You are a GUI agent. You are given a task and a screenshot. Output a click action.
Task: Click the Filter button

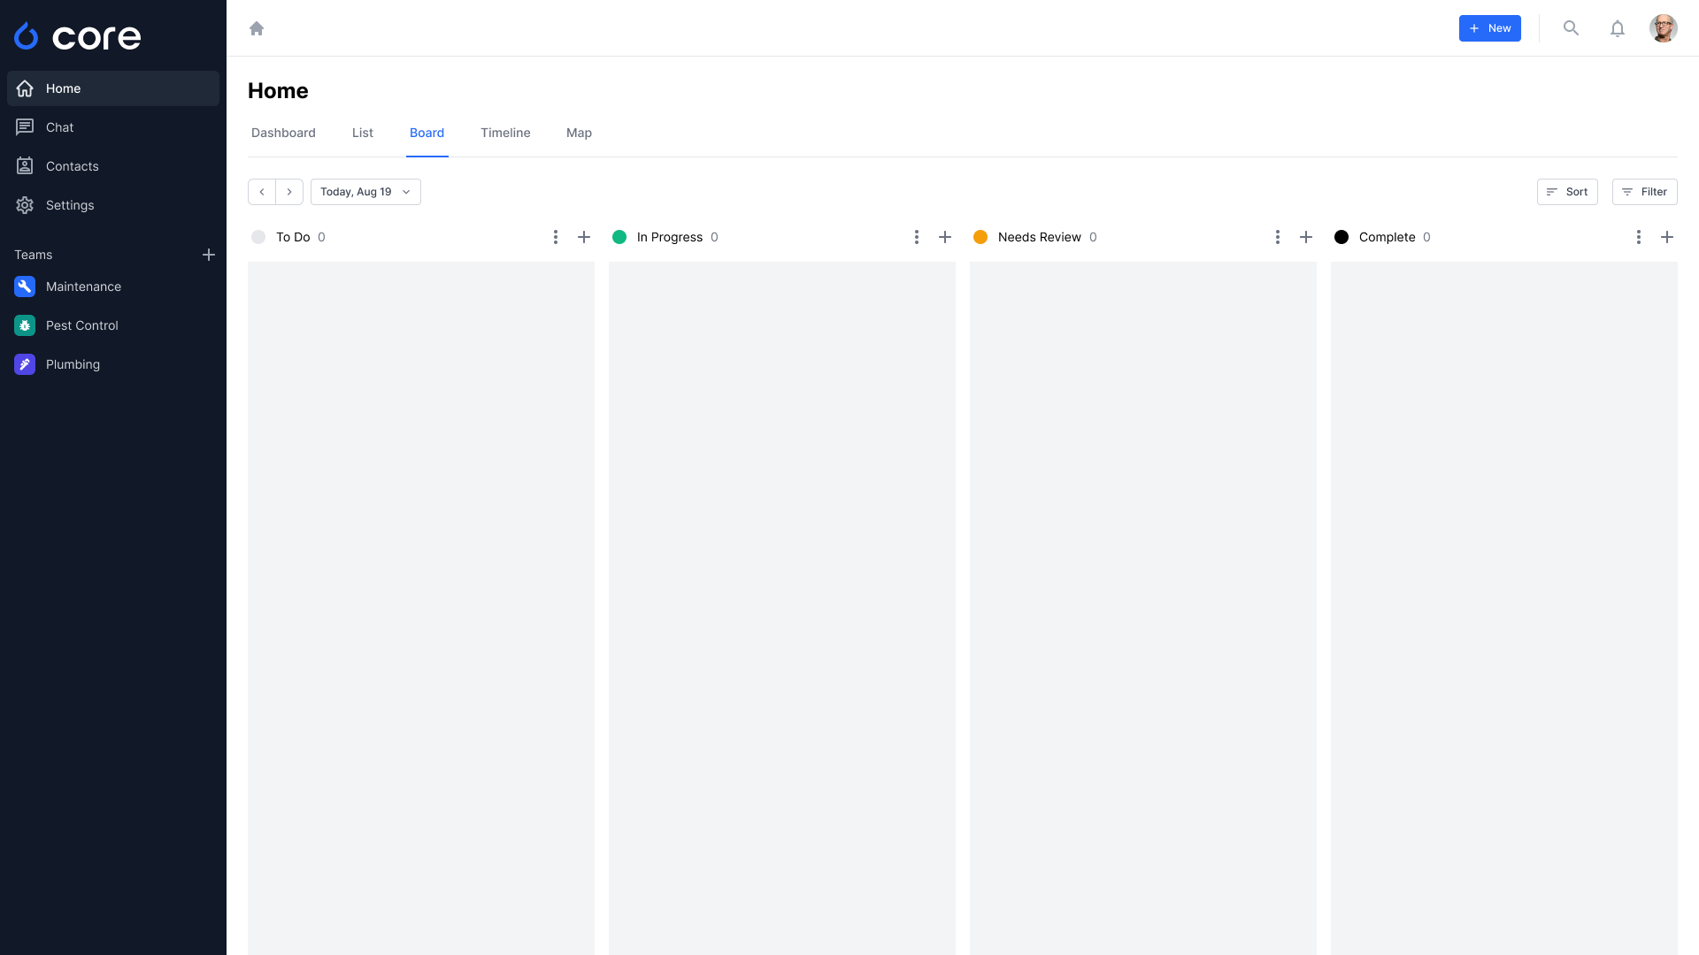pyautogui.click(x=1644, y=192)
